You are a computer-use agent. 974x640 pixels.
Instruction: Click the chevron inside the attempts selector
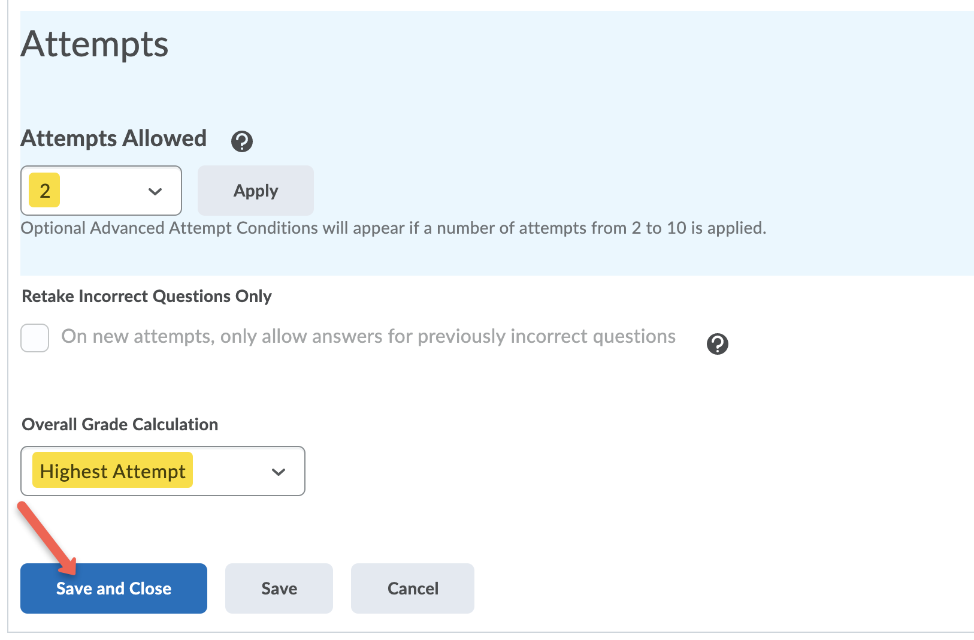[155, 191]
